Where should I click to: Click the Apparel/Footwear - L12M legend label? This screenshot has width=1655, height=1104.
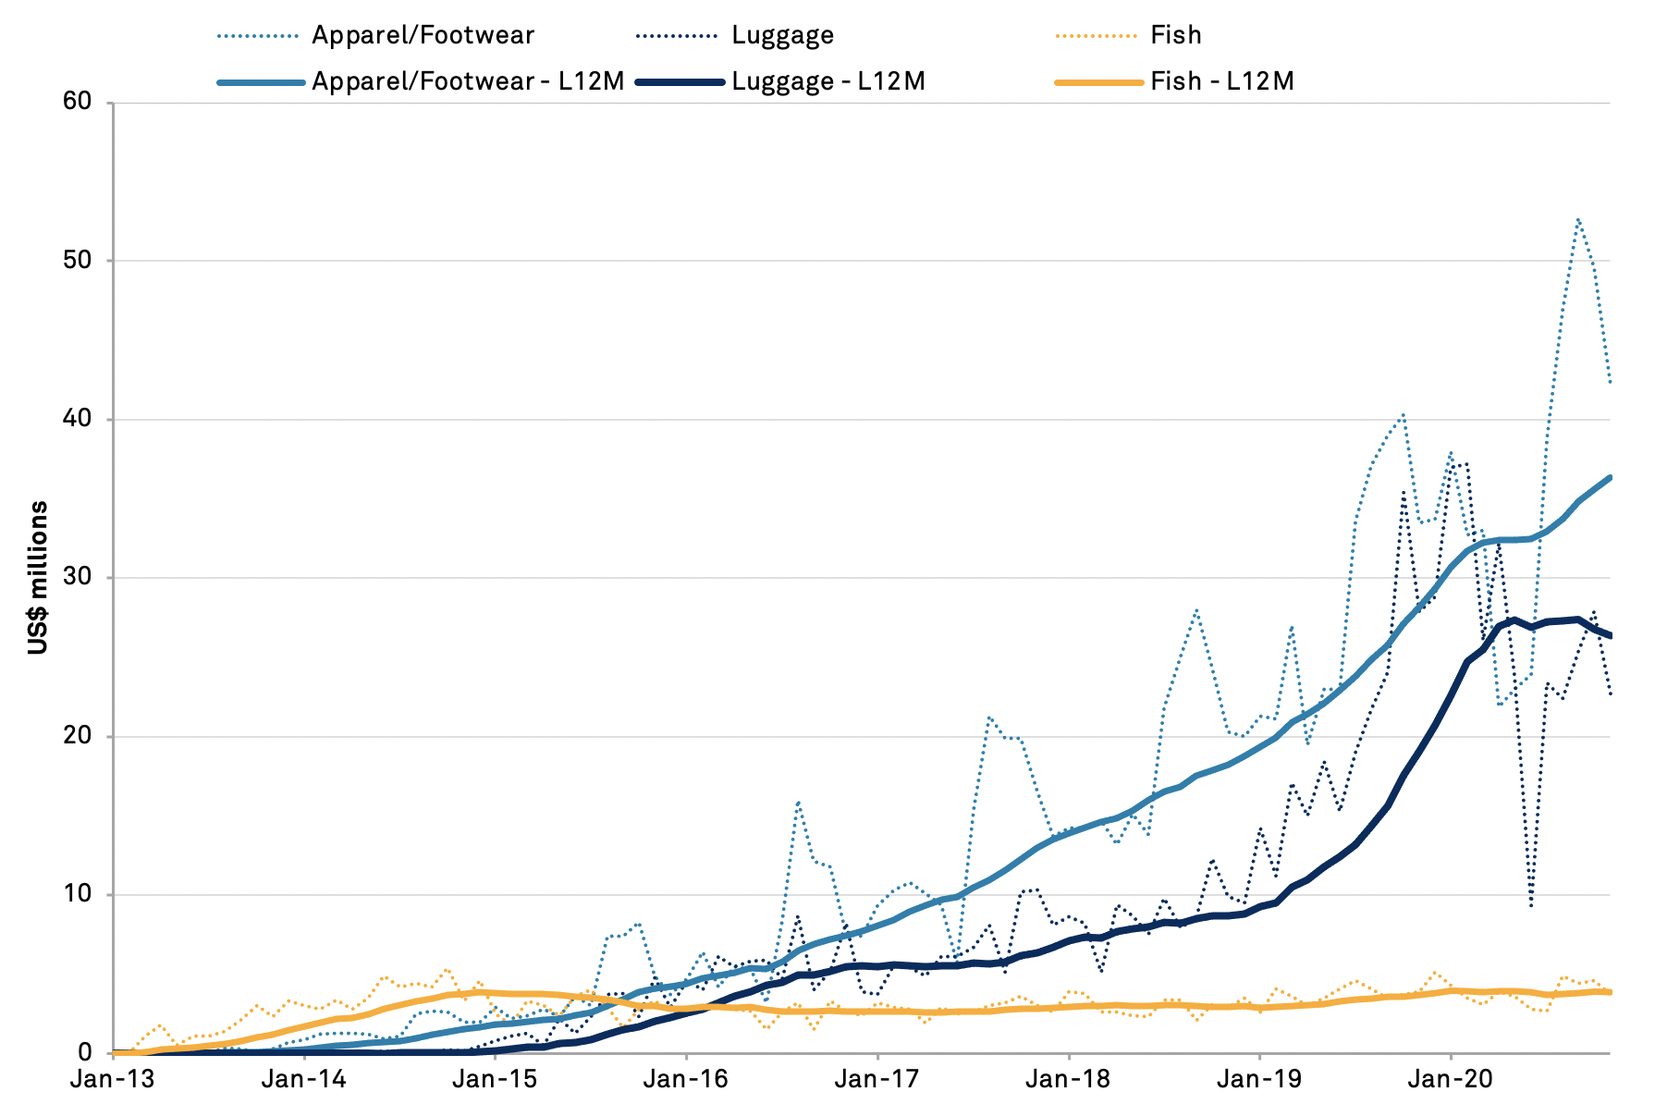point(468,81)
